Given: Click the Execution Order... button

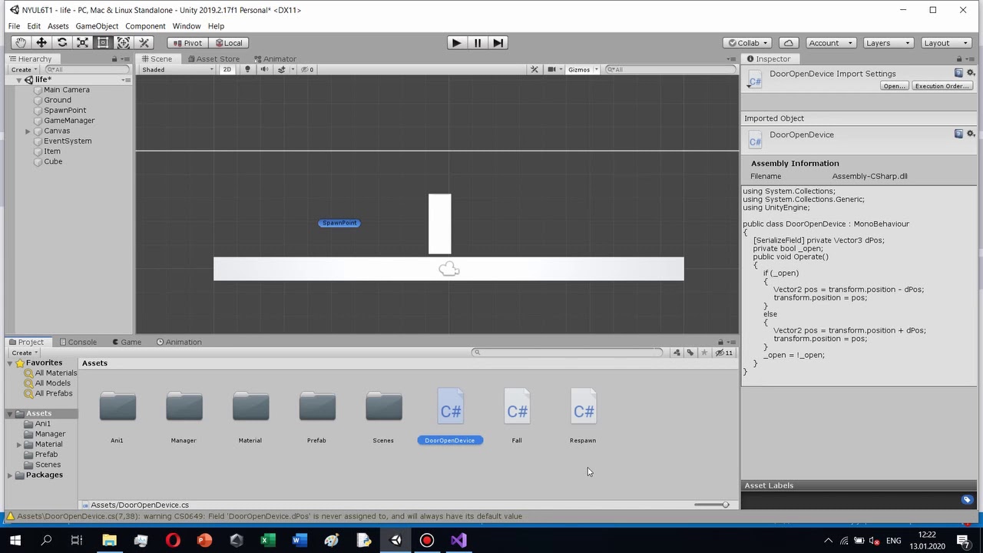Looking at the screenshot, I should point(942,86).
